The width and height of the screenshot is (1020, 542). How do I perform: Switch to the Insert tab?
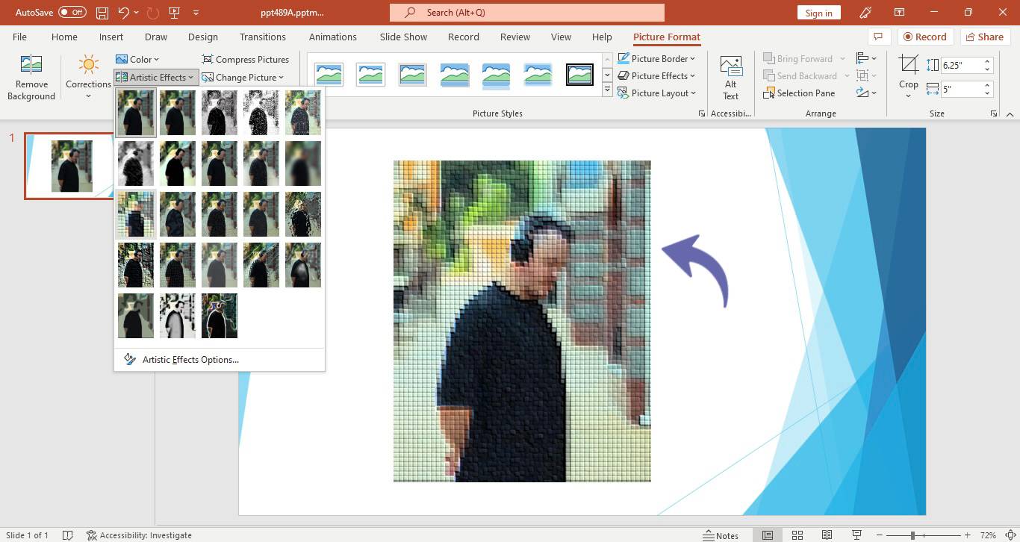[x=111, y=37]
